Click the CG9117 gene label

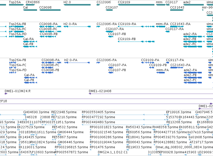tap(171, 2)
